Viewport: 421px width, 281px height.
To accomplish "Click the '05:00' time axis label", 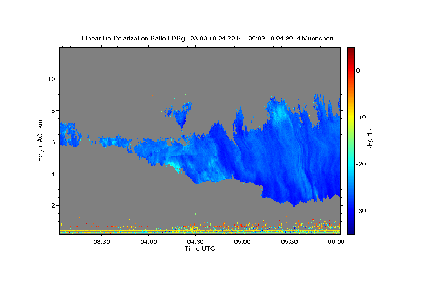I will 242,242.
